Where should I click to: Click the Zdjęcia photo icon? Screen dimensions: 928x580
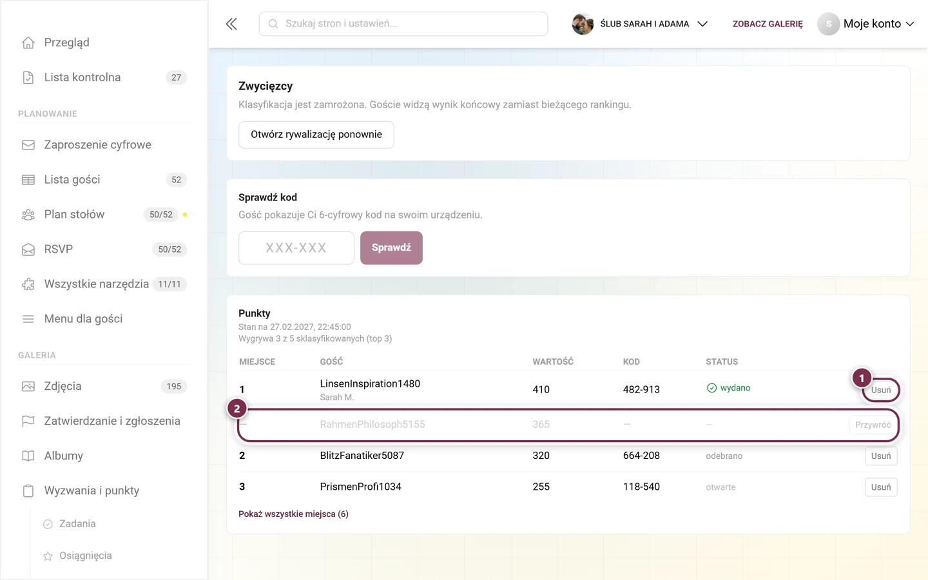point(28,387)
